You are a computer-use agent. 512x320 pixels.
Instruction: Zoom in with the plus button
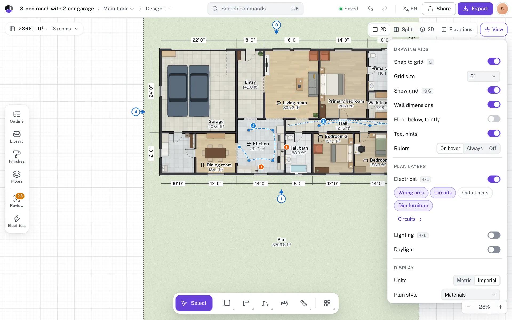500,307
